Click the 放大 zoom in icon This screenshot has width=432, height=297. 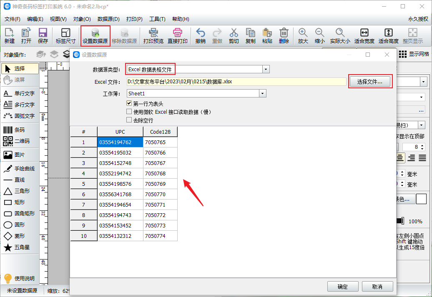303,35
